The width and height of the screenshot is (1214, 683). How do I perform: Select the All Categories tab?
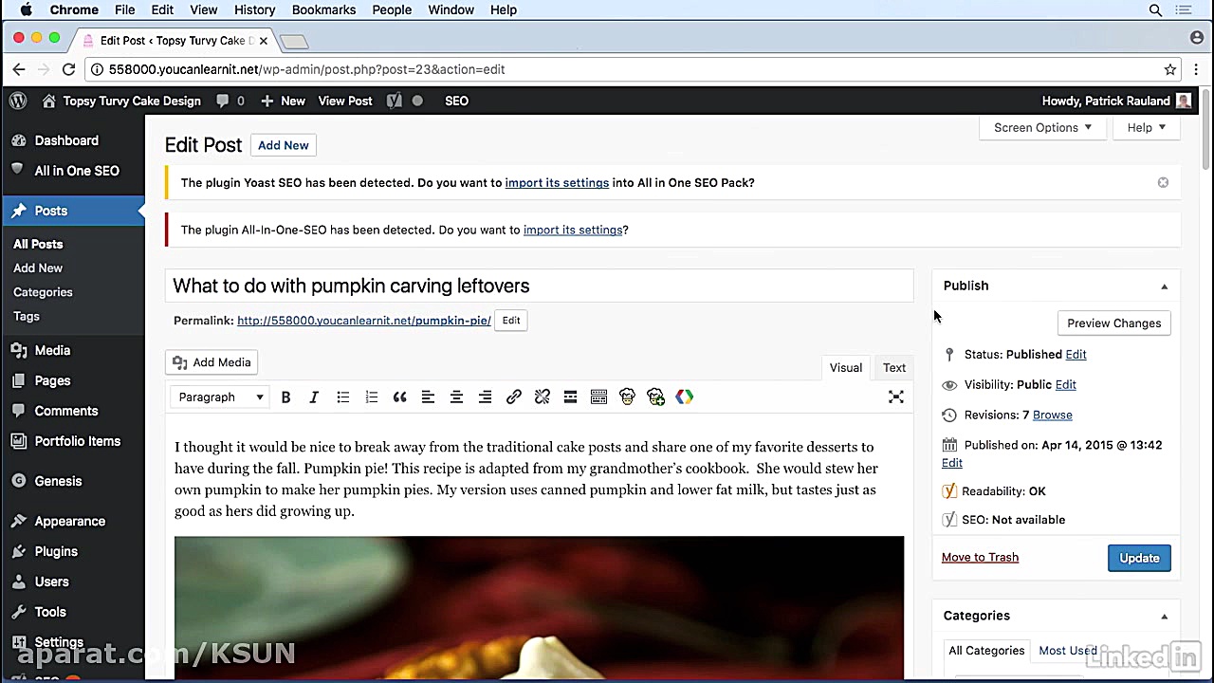pyautogui.click(x=986, y=651)
